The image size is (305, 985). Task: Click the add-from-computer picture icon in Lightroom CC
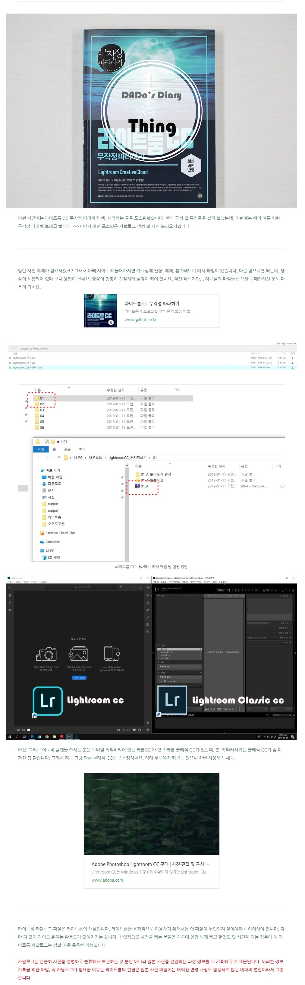pyautogui.click(x=78, y=654)
